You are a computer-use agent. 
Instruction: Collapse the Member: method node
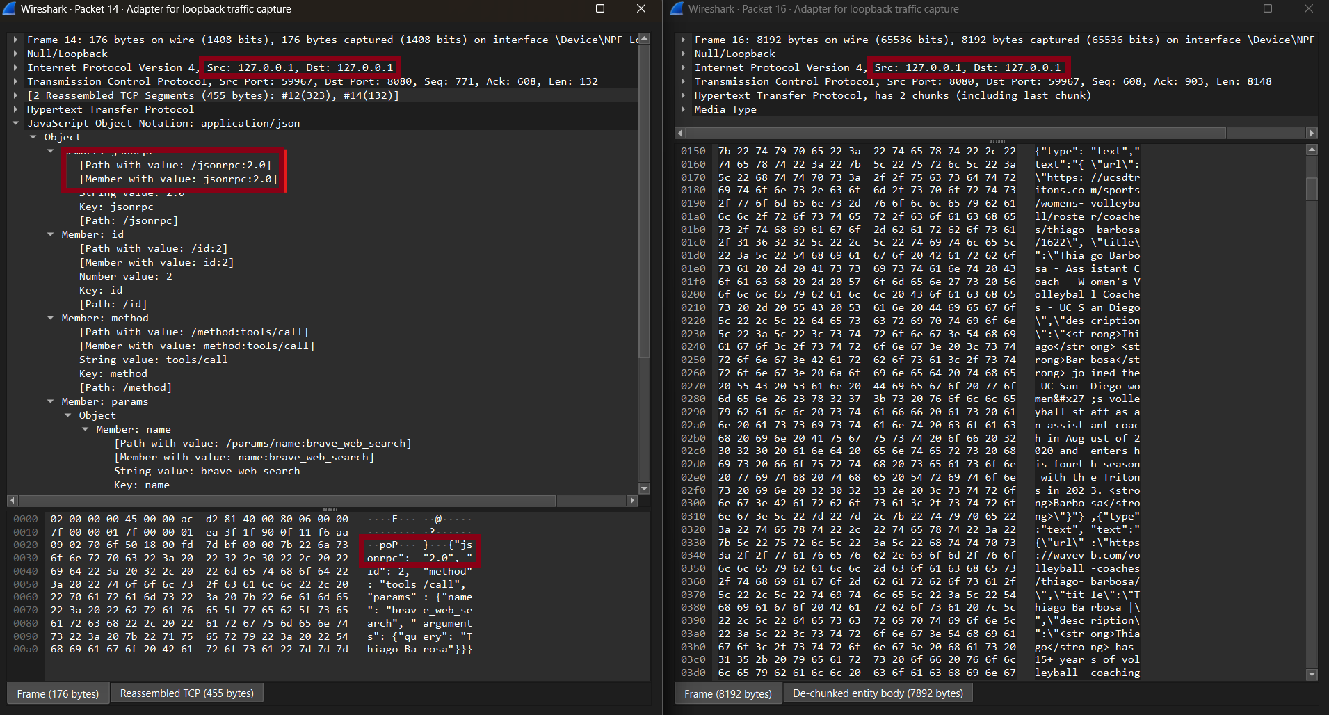tap(50, 318)
